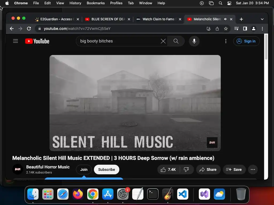274x205 pixels.
Task: Open the YouTube hamburger guide menu
Action: pos(16,41)
